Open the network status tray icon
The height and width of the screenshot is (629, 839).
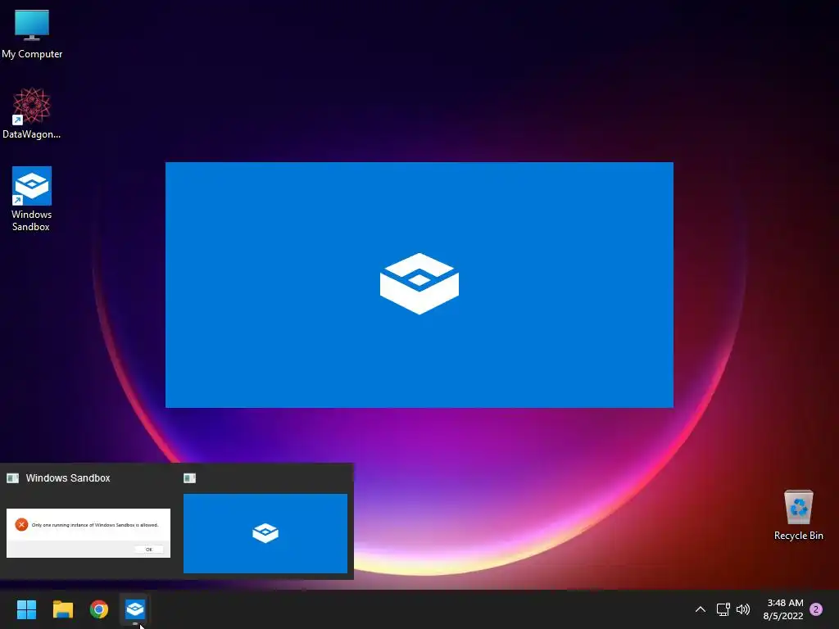pos(723,609)
